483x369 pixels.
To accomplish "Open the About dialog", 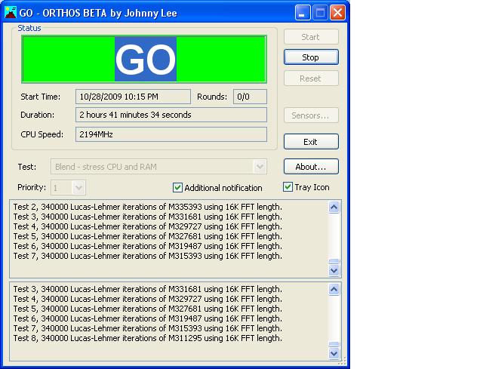I will pos(311,167).
